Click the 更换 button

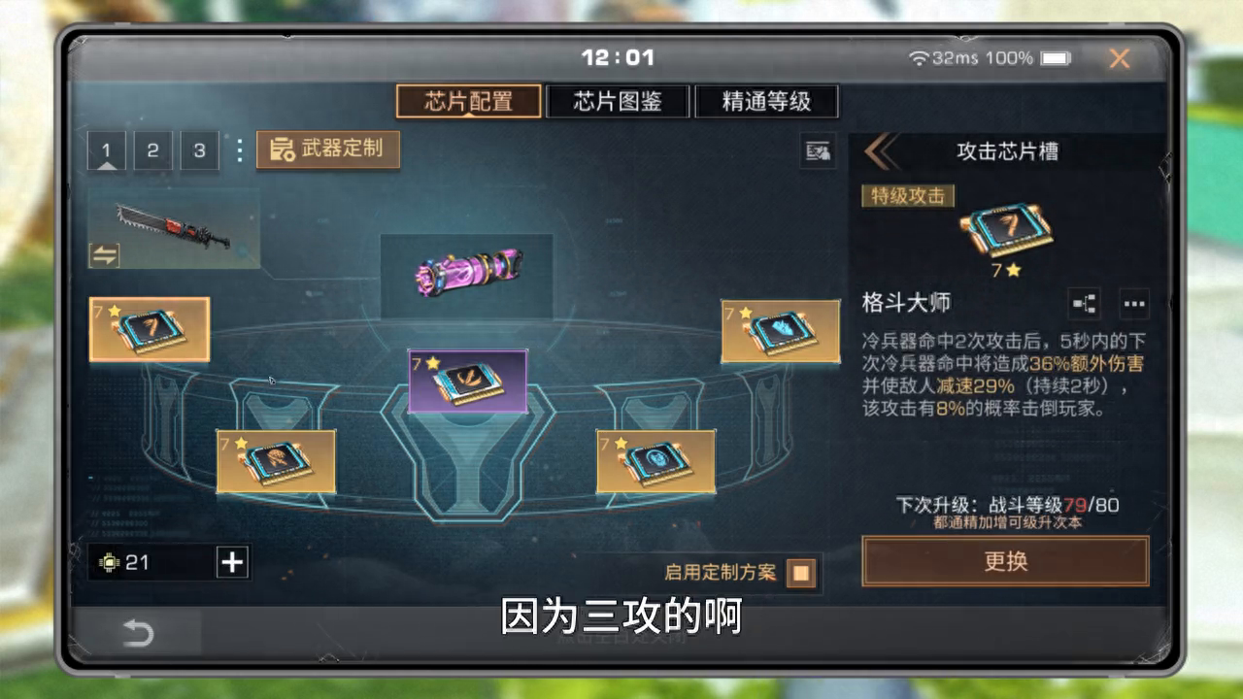coord(1005,561)
